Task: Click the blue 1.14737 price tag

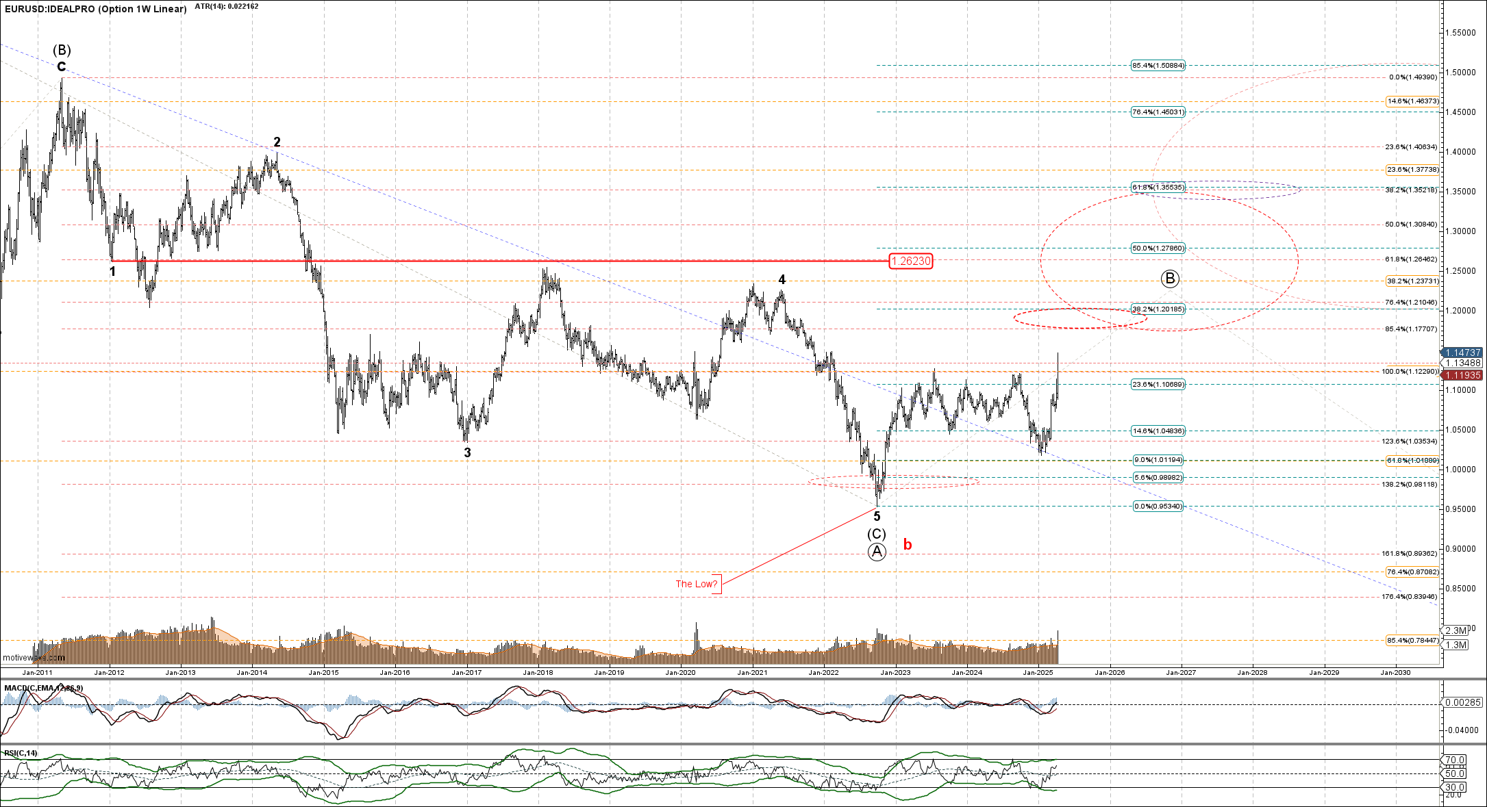Action: coord(1462,353)
